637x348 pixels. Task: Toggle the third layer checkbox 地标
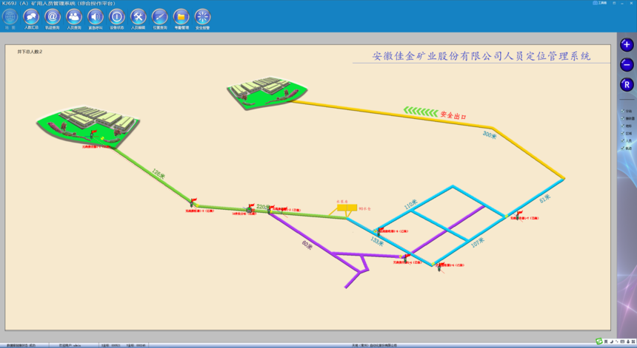coord(623,126)
